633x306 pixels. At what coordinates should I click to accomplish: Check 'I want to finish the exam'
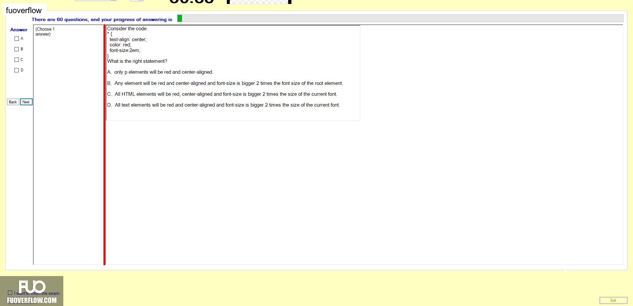(x=10, y=293)
